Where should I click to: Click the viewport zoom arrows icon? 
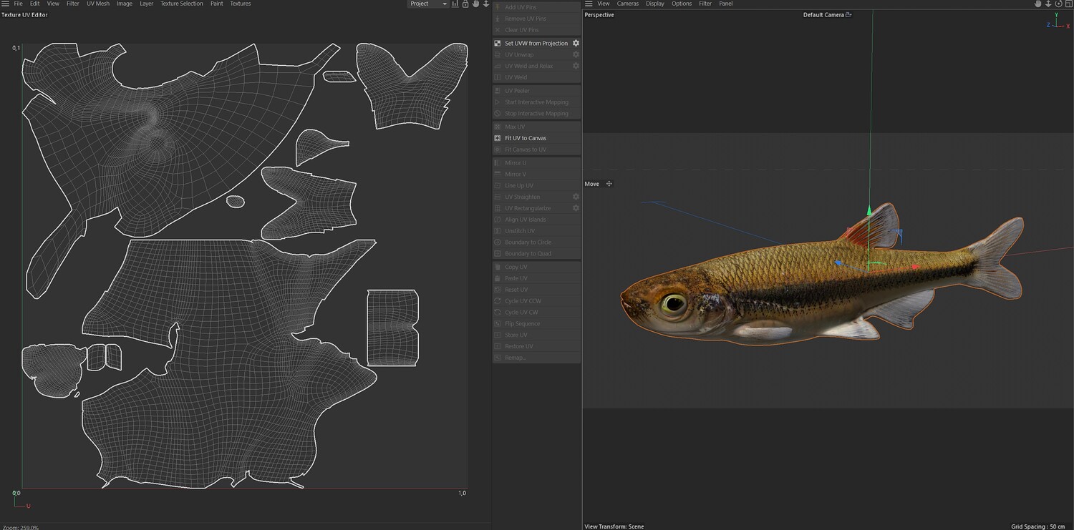tap(1048, 4)
